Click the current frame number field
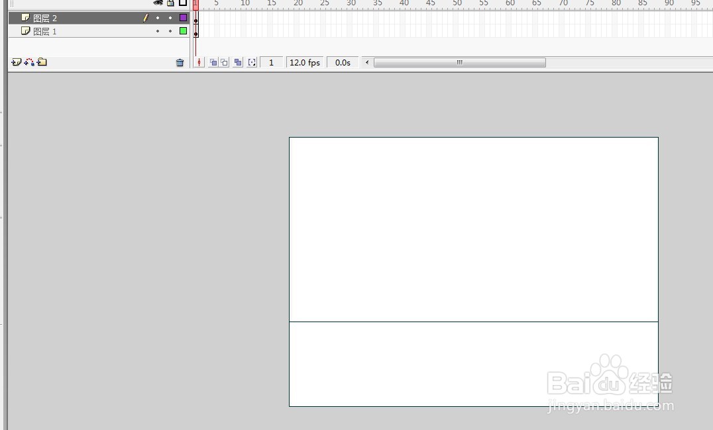The image size is (713, 430). 272,63
